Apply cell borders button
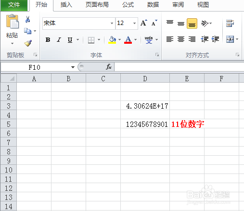Image resolution: width=244 pixels, height=211 pixels. point(91,40)
